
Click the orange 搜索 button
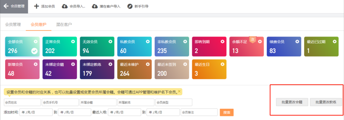point(227,112)
